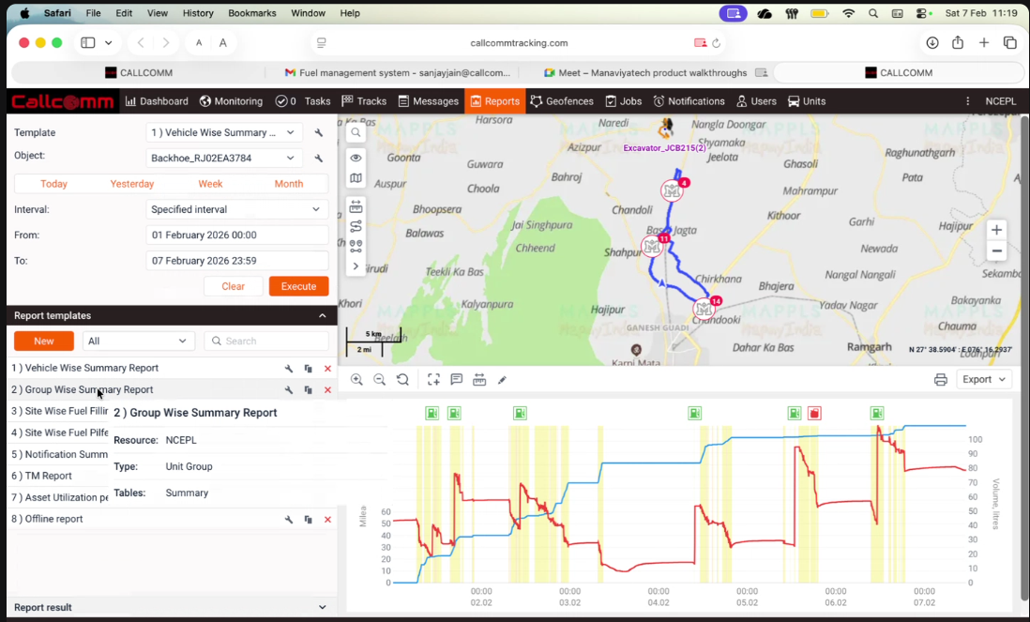Reset chart zoom using the circular arrow icon
1030x622 pixels.
(x=402, y=379)
